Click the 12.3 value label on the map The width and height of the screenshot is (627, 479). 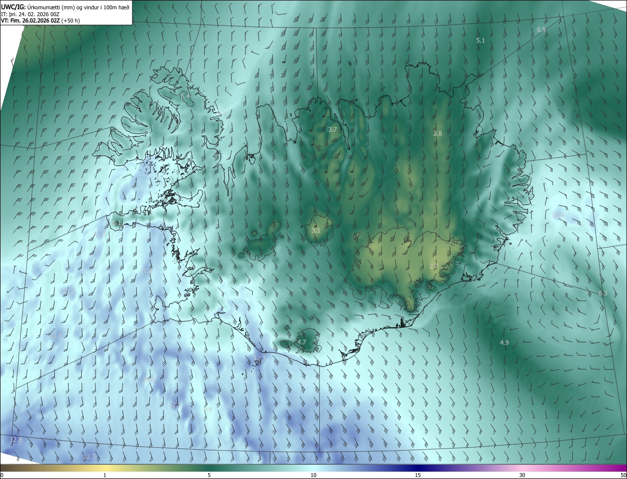(x=90, y=457)
